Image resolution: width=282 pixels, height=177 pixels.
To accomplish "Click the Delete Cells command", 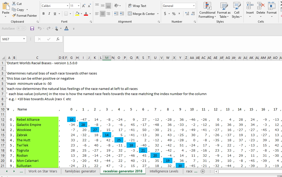I will pos(261,10).
